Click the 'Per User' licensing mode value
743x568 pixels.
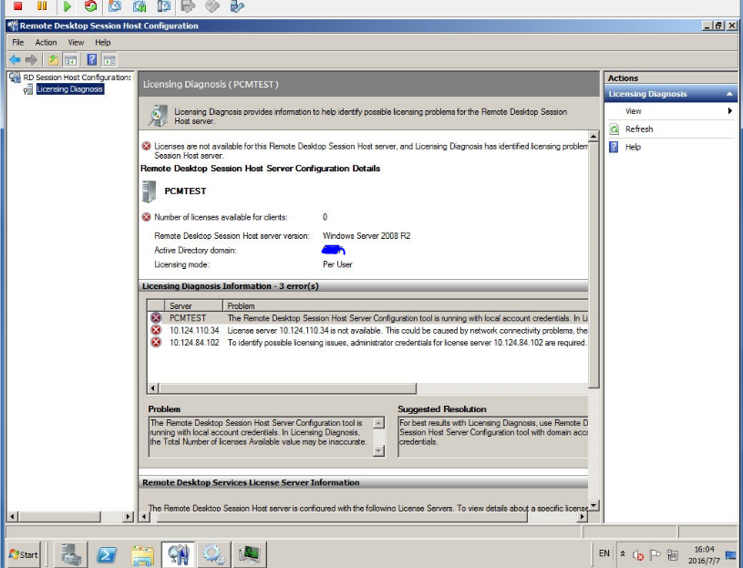click(337, 264)
